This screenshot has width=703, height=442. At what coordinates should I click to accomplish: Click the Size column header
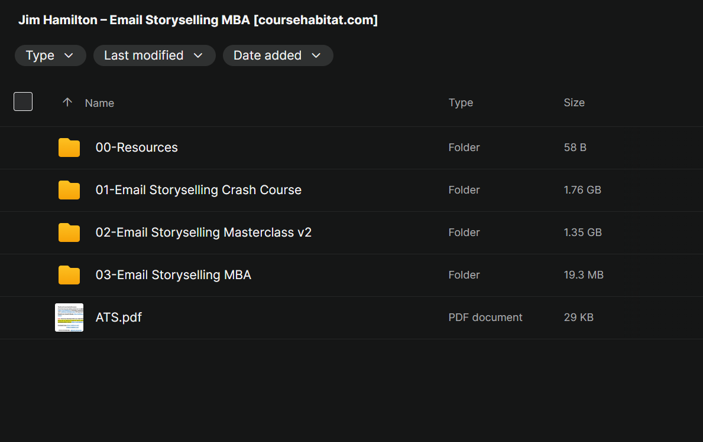click(x=574, y=103)
